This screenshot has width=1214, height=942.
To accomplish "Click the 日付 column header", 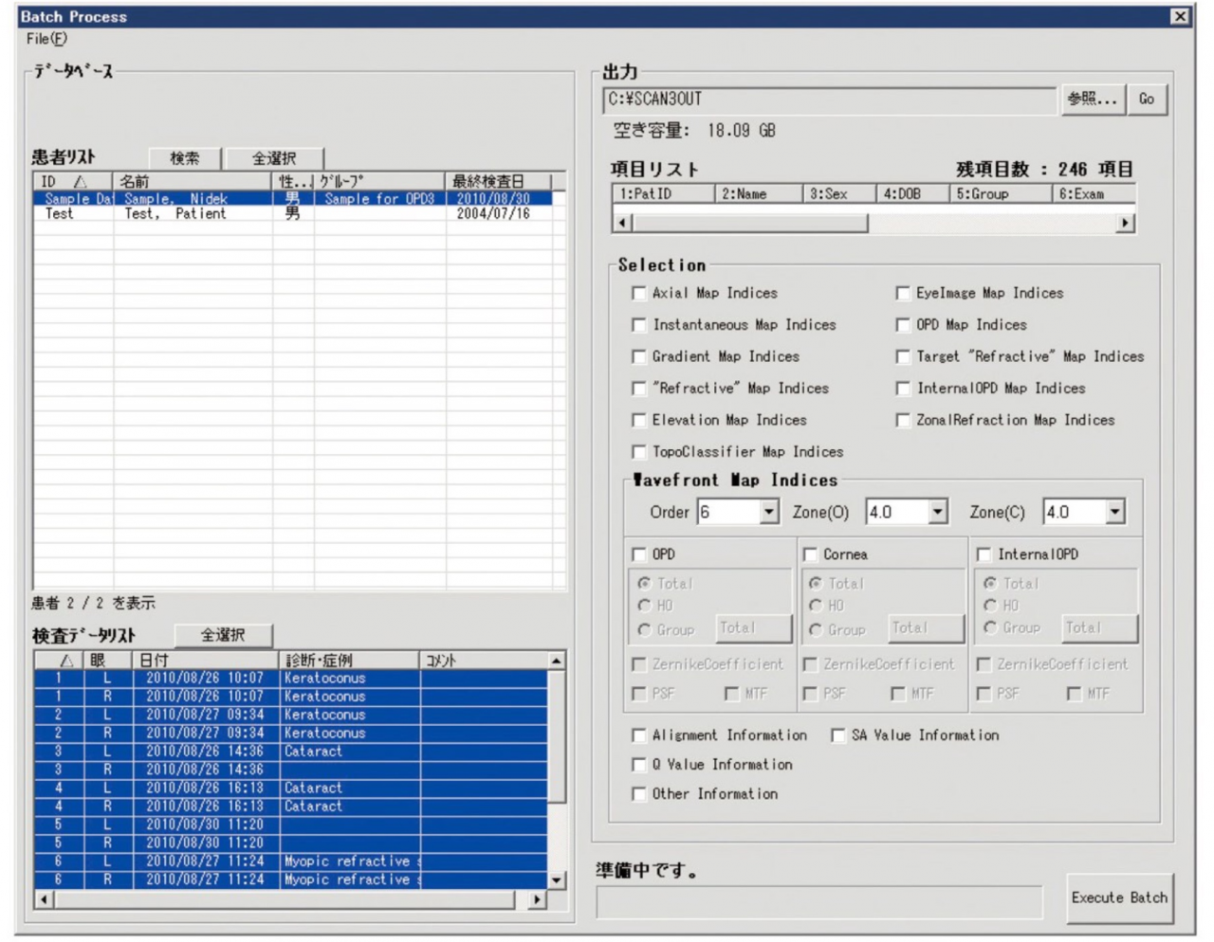I will [x=206, y=661].
